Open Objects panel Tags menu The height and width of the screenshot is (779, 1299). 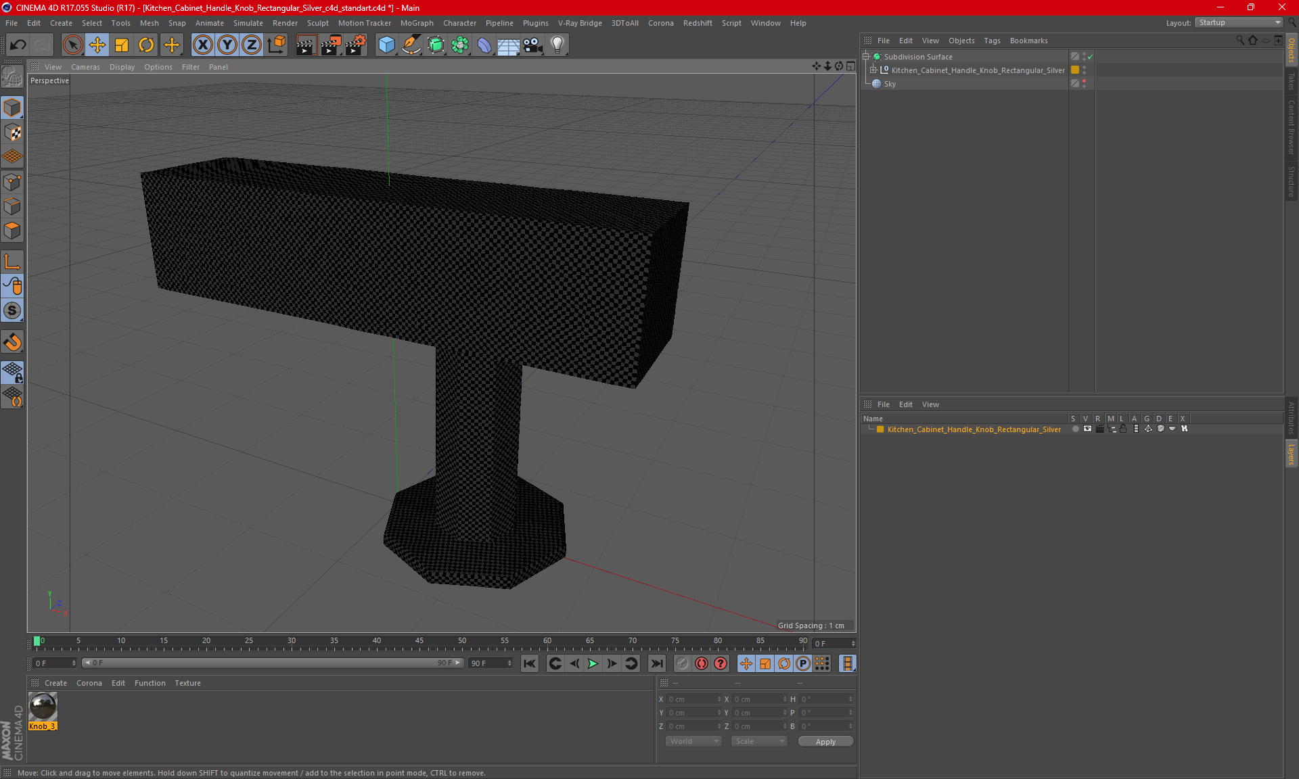(x=992, y=41)
